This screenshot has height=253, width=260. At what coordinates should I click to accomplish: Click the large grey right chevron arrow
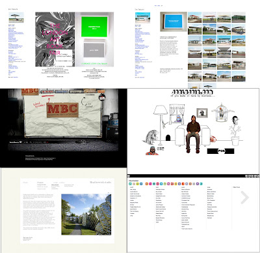click(245, 198)
